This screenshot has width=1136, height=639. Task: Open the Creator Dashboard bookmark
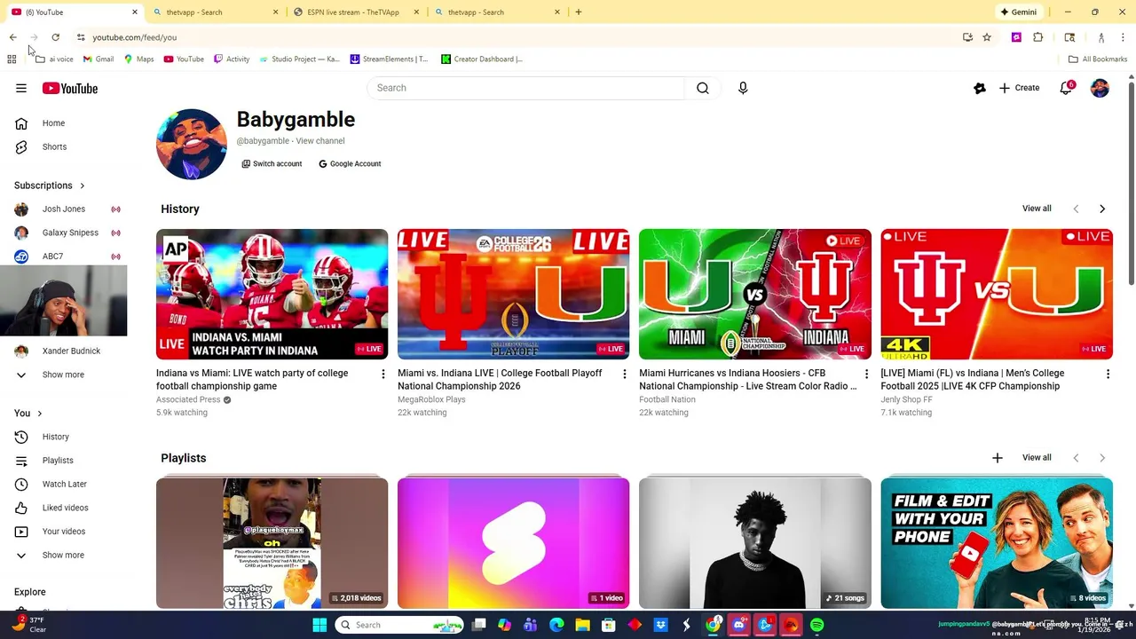click(482, 59)
